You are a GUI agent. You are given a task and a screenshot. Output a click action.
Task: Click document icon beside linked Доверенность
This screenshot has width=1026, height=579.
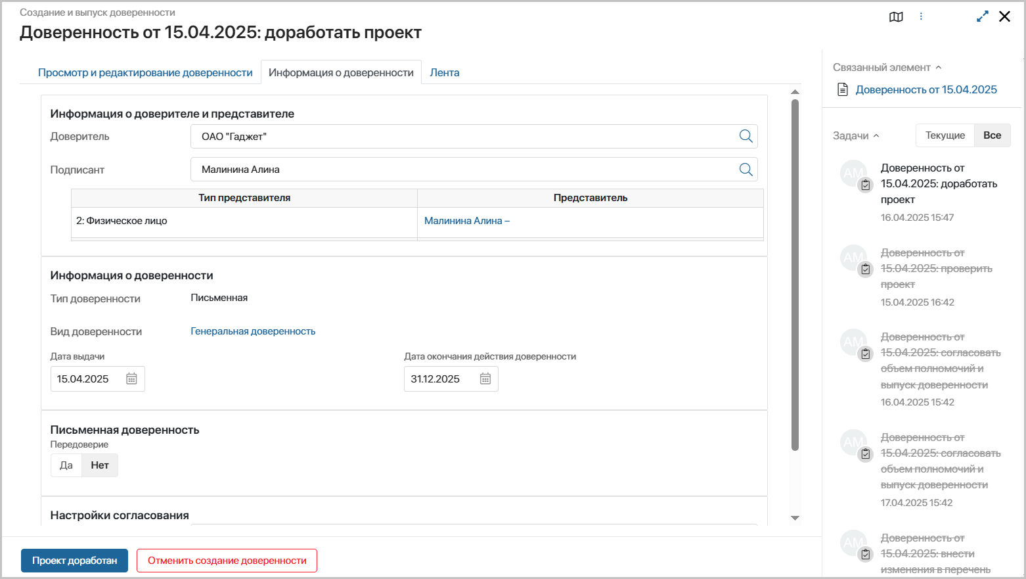click(x=843, y=89)
